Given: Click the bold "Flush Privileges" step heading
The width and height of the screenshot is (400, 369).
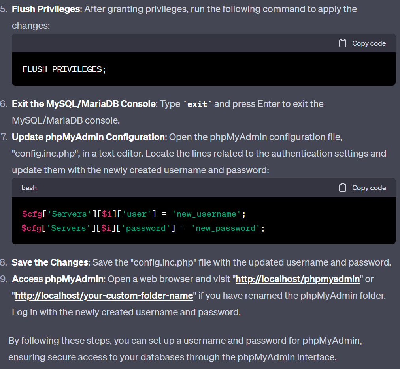Looking at the screenshot, I should pos(46,9).
